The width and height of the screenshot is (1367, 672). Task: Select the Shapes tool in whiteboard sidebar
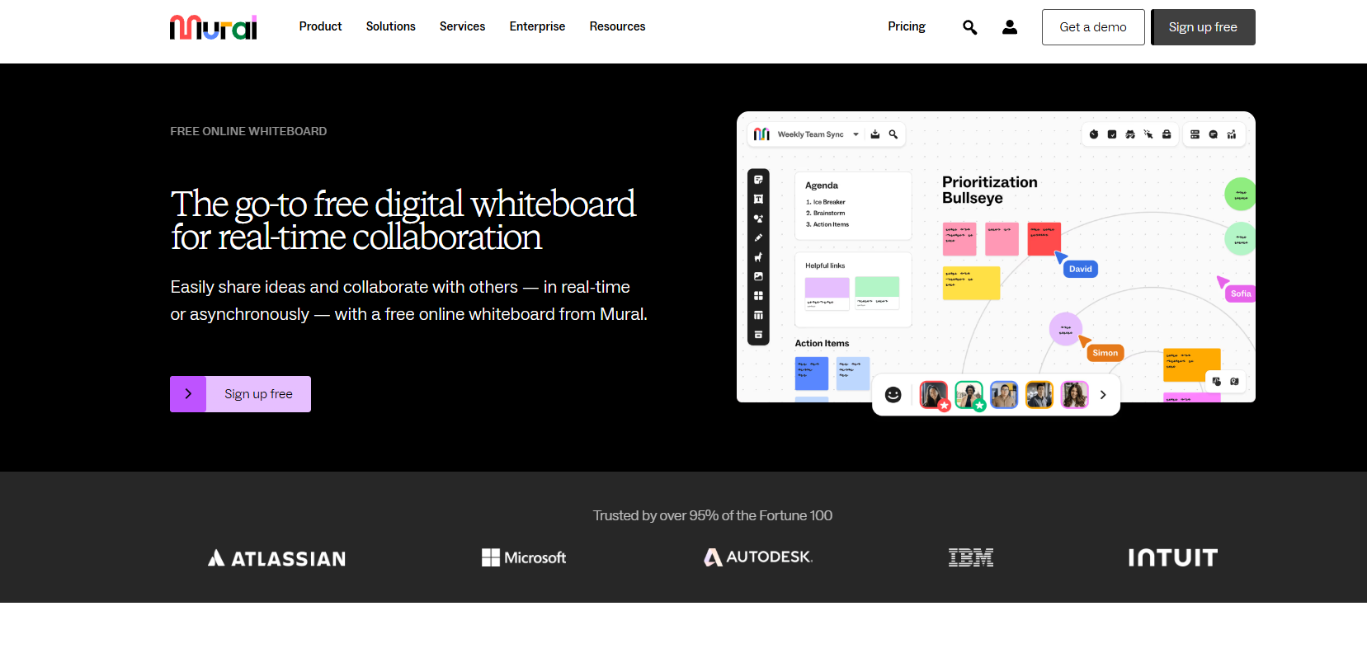point(758,219)
